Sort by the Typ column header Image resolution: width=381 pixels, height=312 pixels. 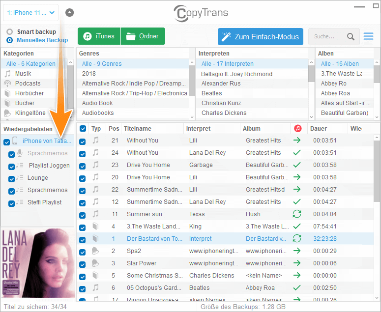point(96,128)
